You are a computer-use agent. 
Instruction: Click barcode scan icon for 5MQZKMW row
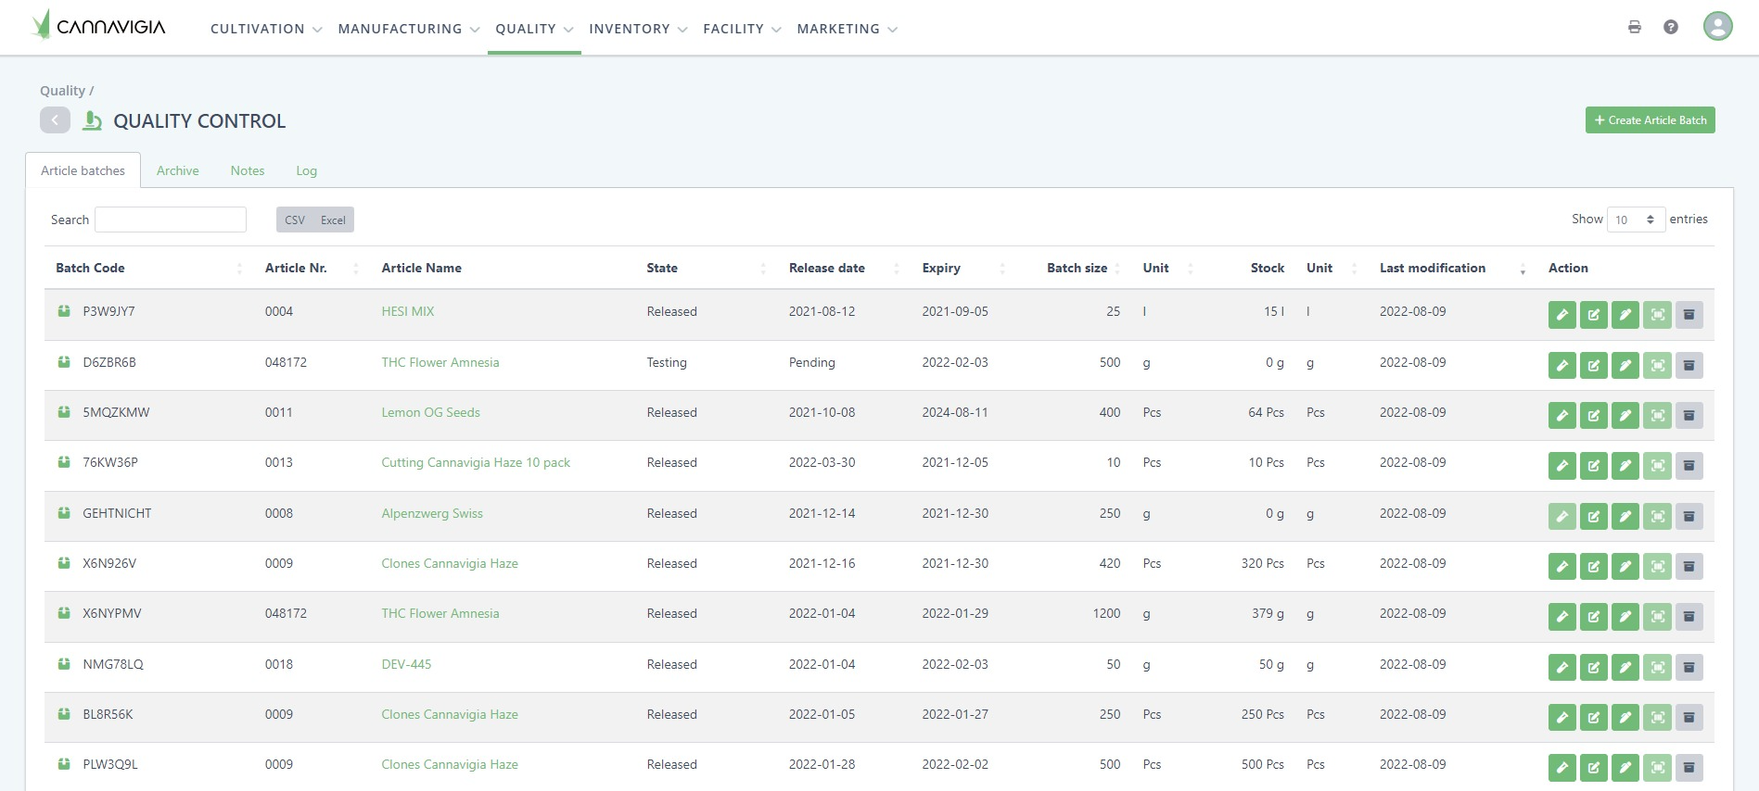click(1657, 415)
